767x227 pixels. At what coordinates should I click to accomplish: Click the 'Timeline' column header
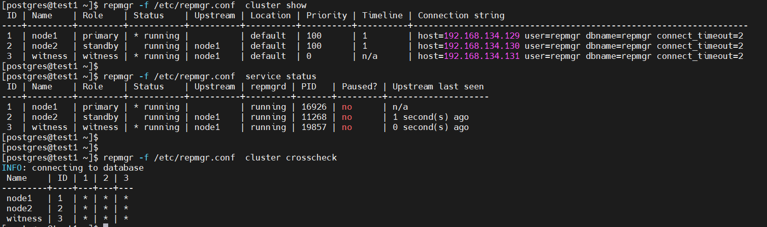pos(382,16)
